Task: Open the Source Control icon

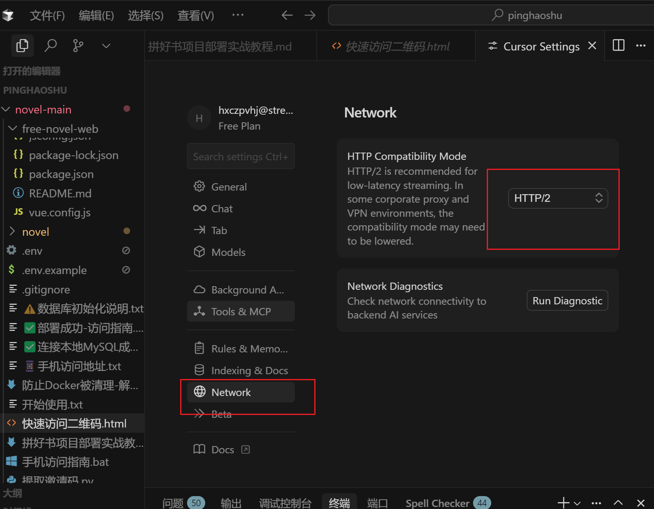Action: [78, 46]
